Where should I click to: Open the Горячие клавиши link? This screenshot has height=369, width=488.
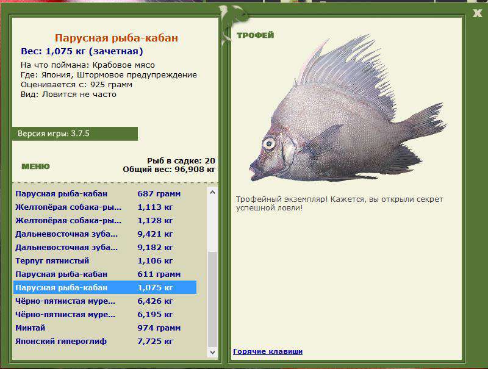(268, 351)
